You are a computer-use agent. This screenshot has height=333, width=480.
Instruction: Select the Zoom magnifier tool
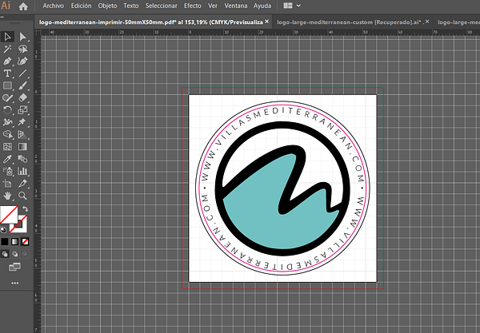(23, 195)
